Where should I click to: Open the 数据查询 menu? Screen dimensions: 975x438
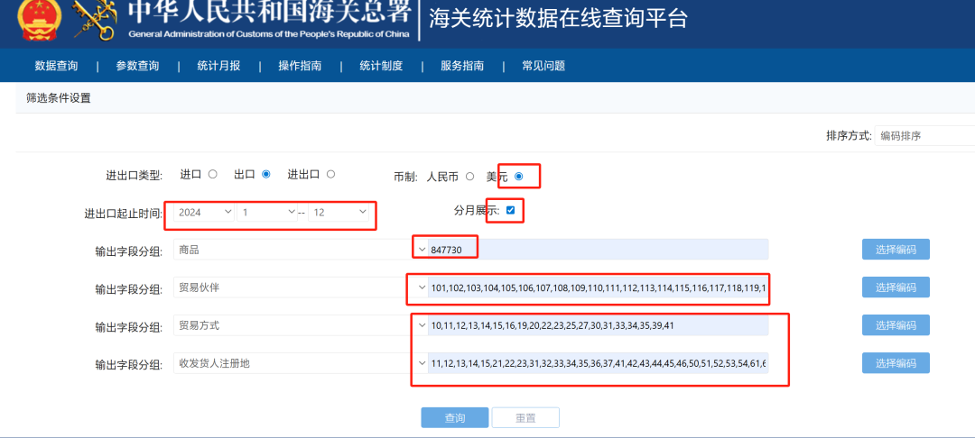click(x=56, y=66)
